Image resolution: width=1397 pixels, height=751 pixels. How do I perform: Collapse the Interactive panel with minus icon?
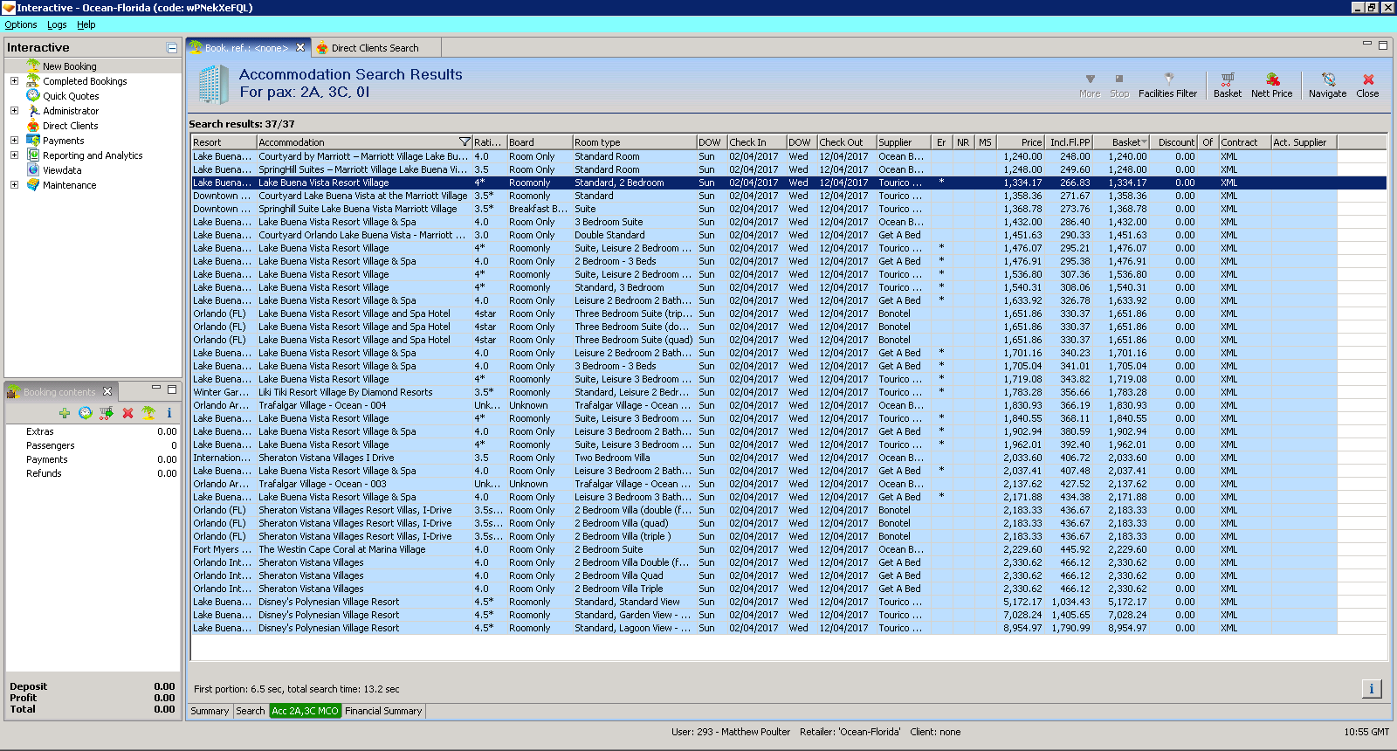click(172, 48)
